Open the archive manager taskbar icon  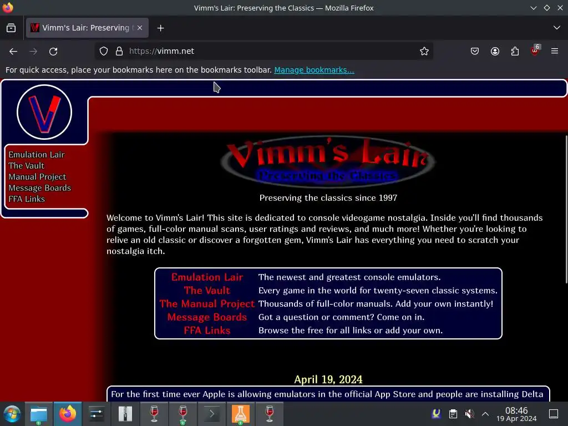pos(125,414)
